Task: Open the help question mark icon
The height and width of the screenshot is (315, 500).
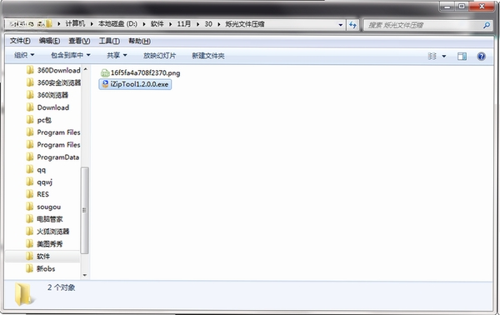Action: click(x=481, y=57)
